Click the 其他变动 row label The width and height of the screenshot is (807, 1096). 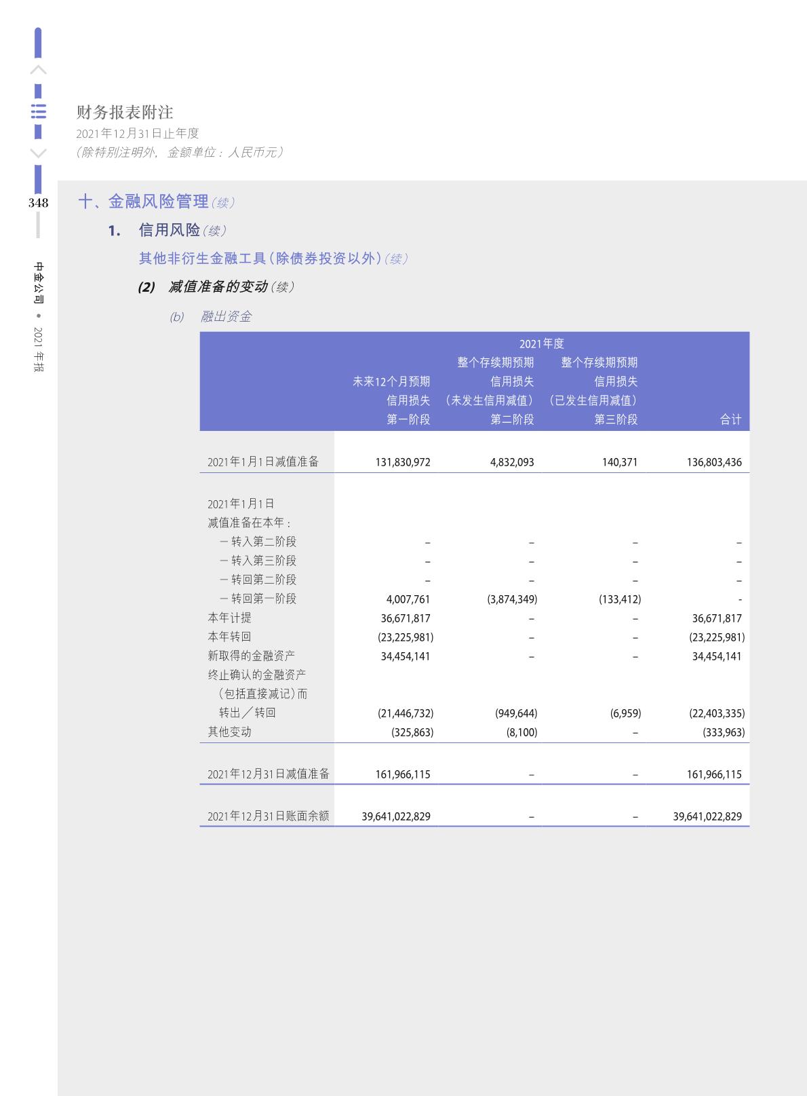coord(229,732)
